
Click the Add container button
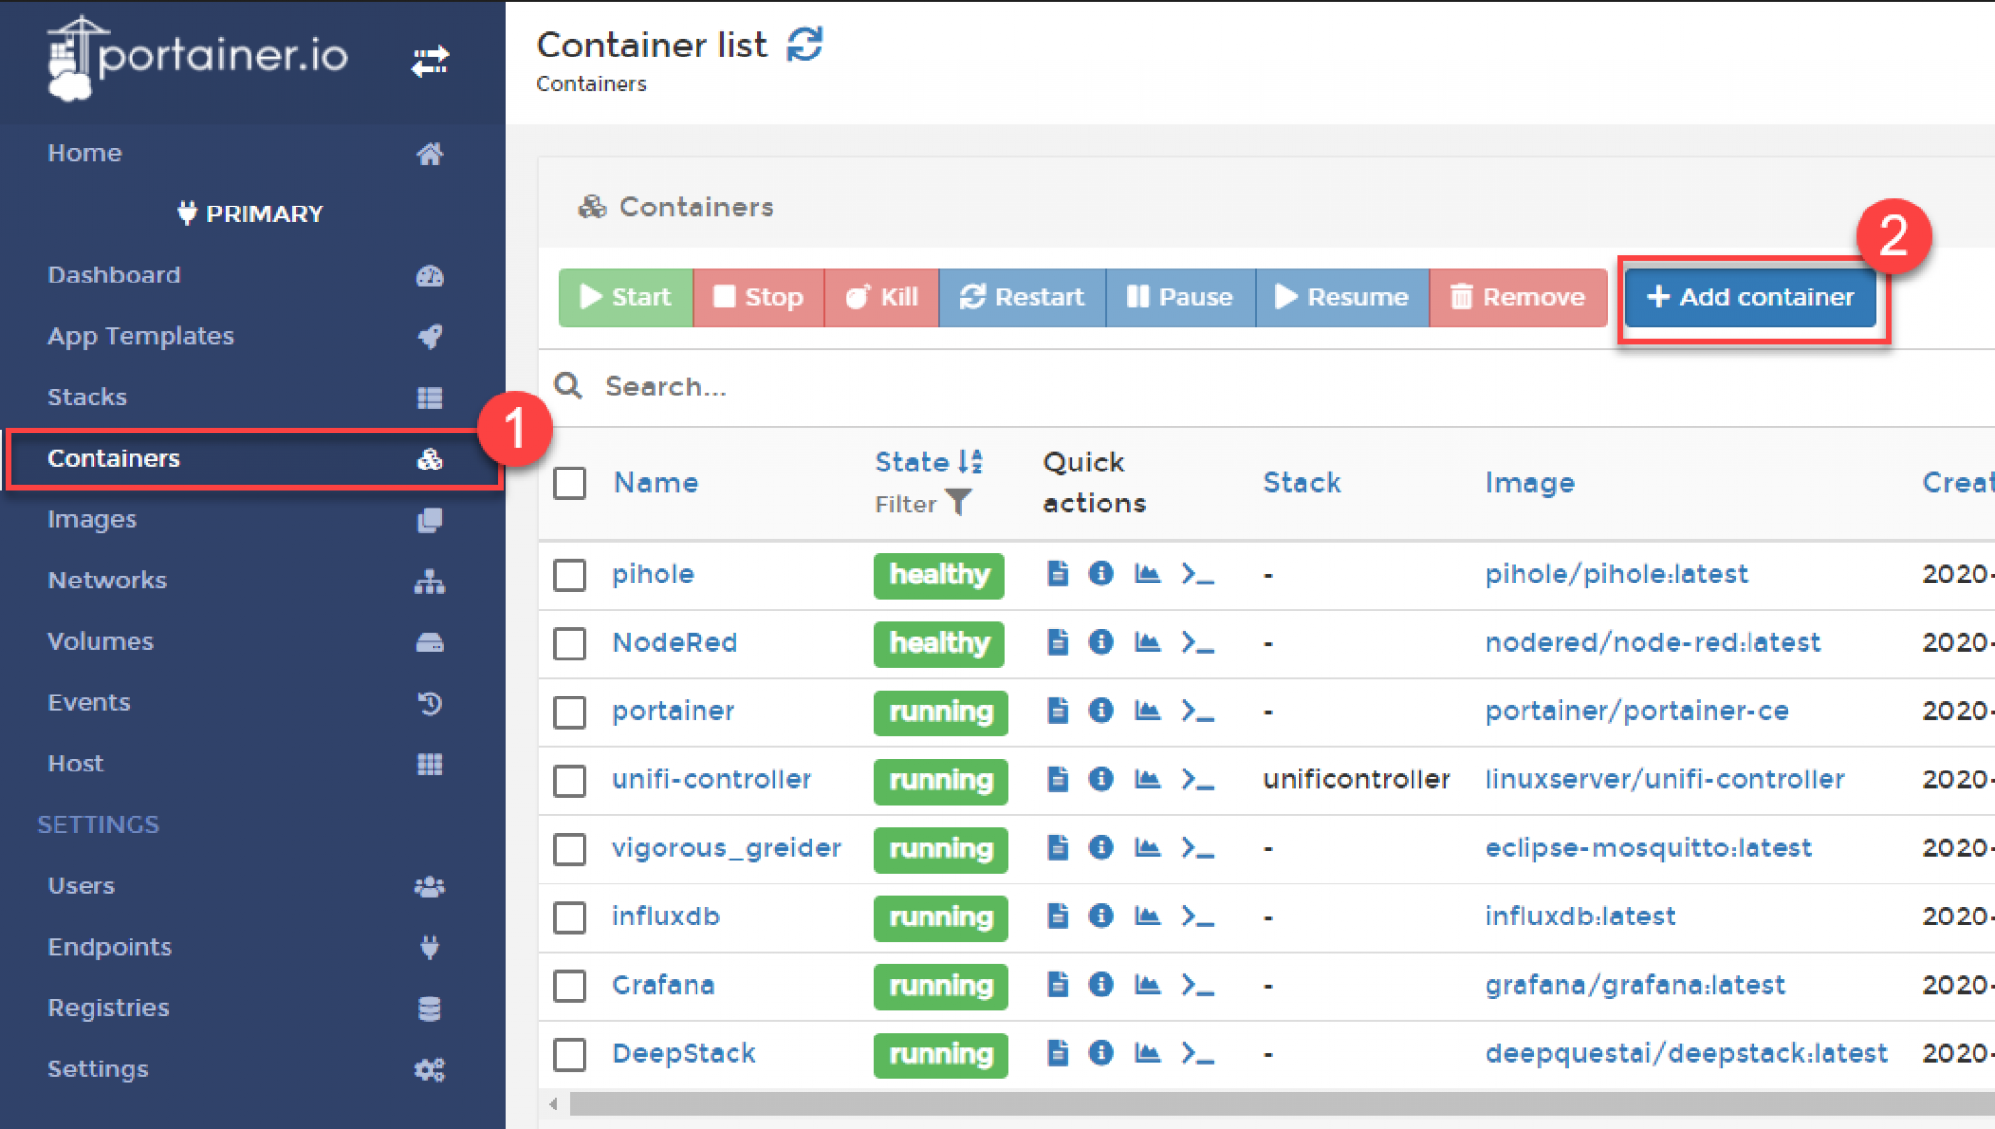click(1750, 297)
